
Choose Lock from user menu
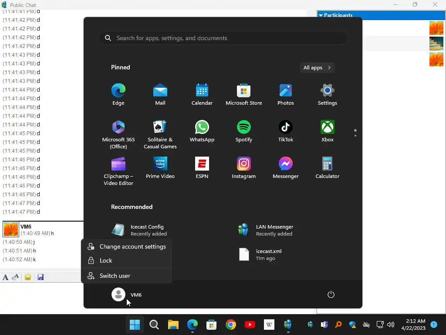[x=127, y=261]
